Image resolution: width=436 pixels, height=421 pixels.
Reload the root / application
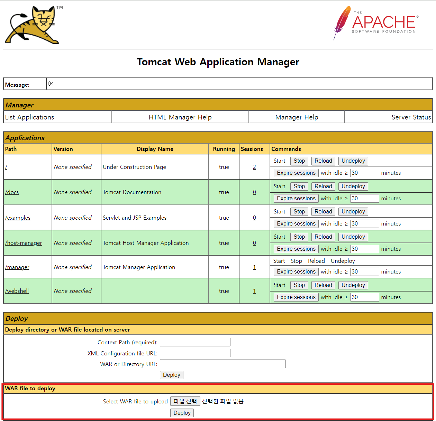[x=323, y=161]
